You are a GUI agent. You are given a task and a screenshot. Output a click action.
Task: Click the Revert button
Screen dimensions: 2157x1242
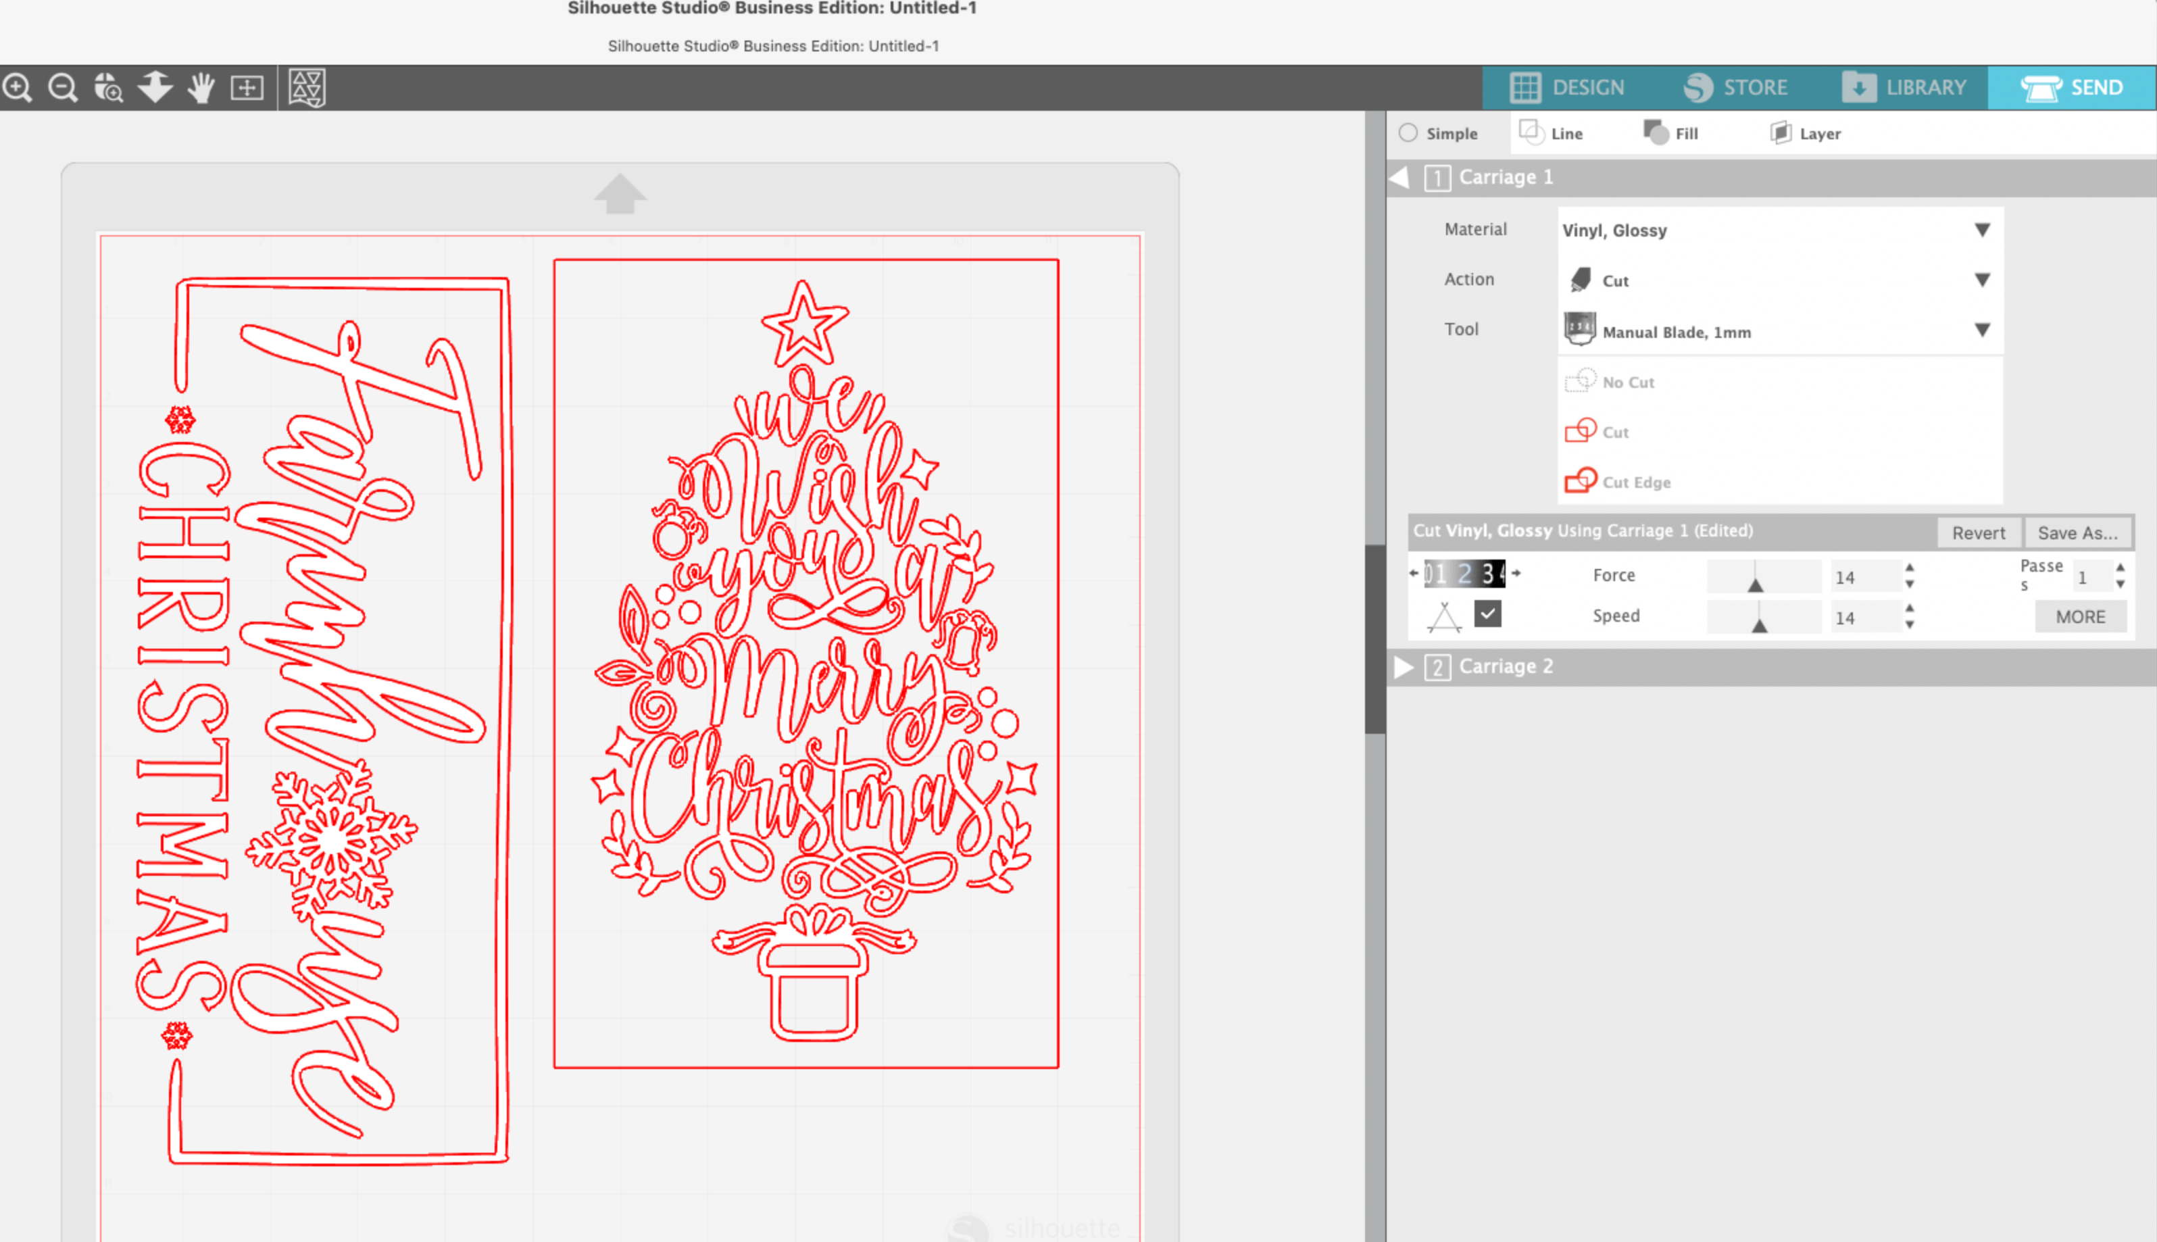[1978, 533]
